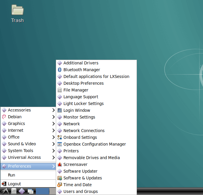Click the Screensaver icon in Preferences

coord(60,164)
